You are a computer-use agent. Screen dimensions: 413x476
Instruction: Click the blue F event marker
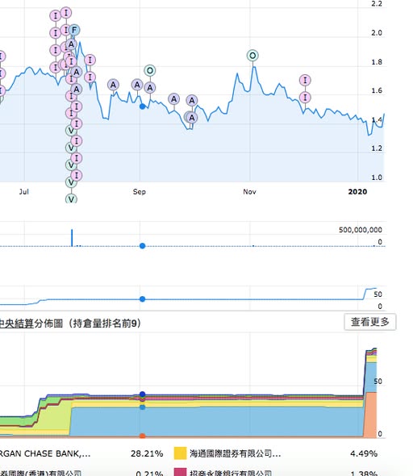coord(74,30)
